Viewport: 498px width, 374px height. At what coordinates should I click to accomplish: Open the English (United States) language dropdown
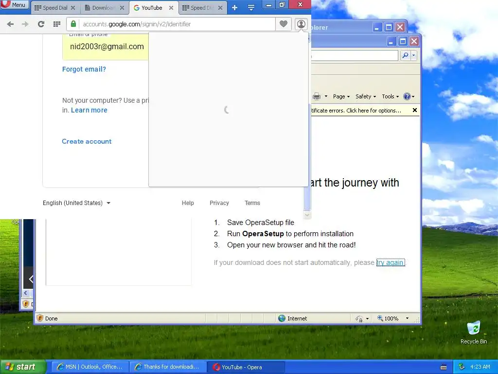point(76,203)
